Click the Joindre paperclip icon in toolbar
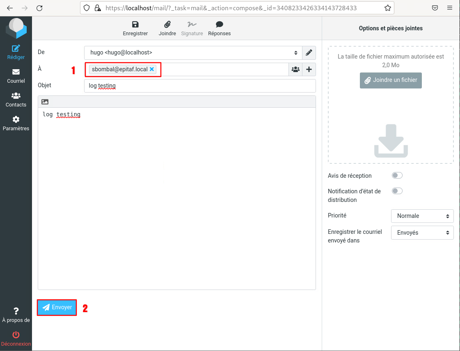The height and width of the screenshot is (351, 460). coord(167,25)
